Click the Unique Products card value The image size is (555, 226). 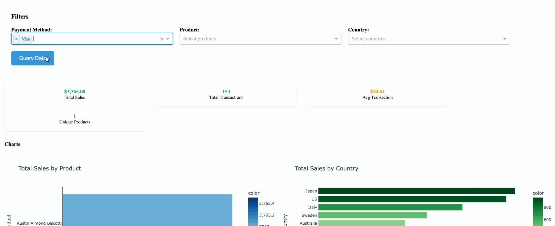[x=75, y=116]
